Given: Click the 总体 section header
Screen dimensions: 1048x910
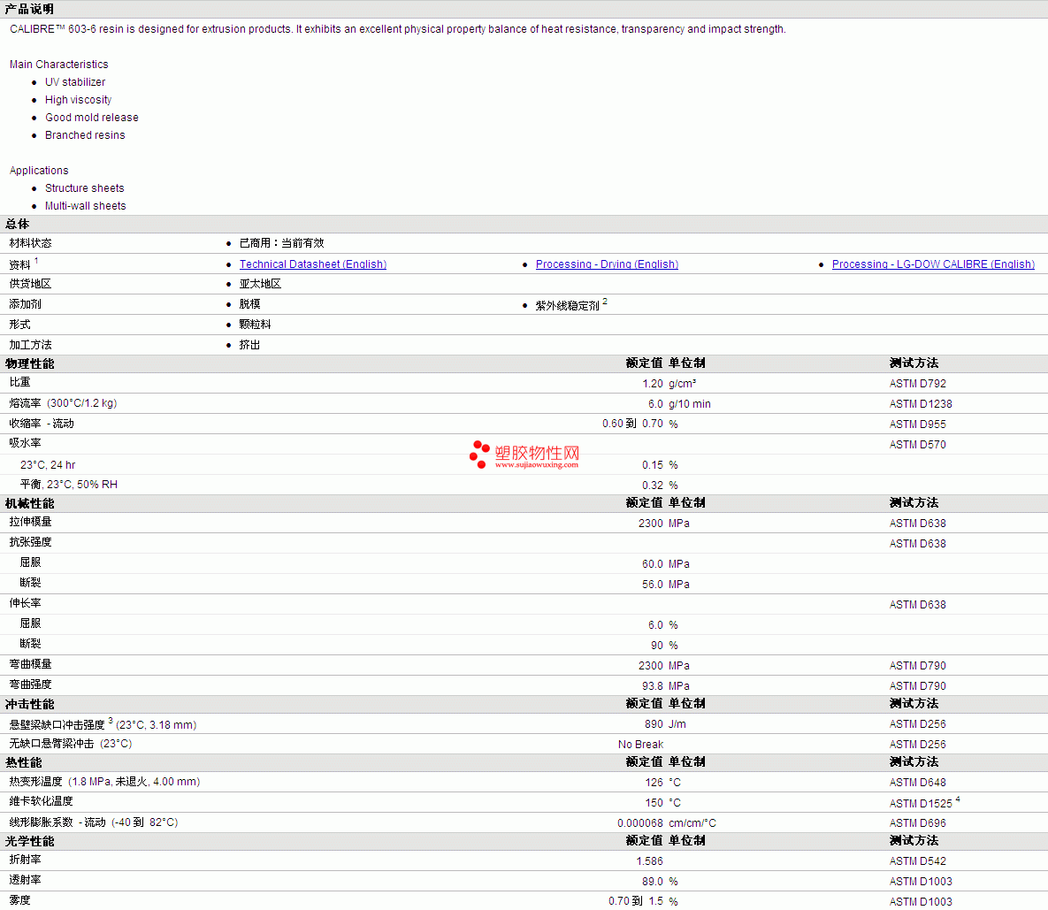Looking at the screenshot, I should point(18,224).
